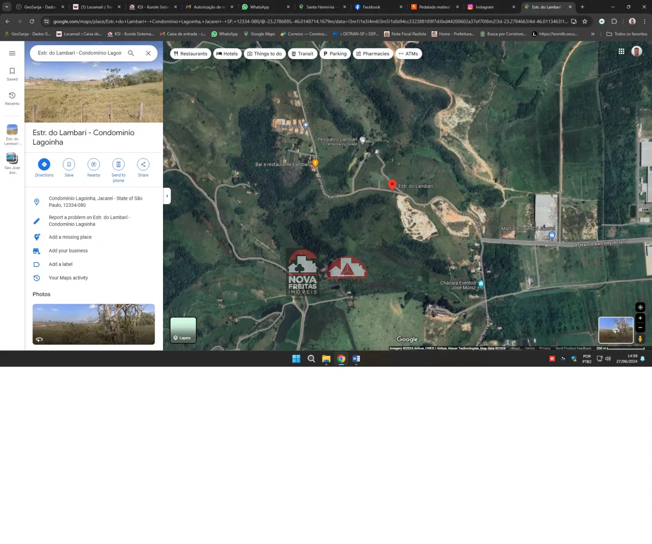Zoom in the map with plus button
Viewport: 652px width, 544px height.
pyautogui.click(x=640, y=318)
